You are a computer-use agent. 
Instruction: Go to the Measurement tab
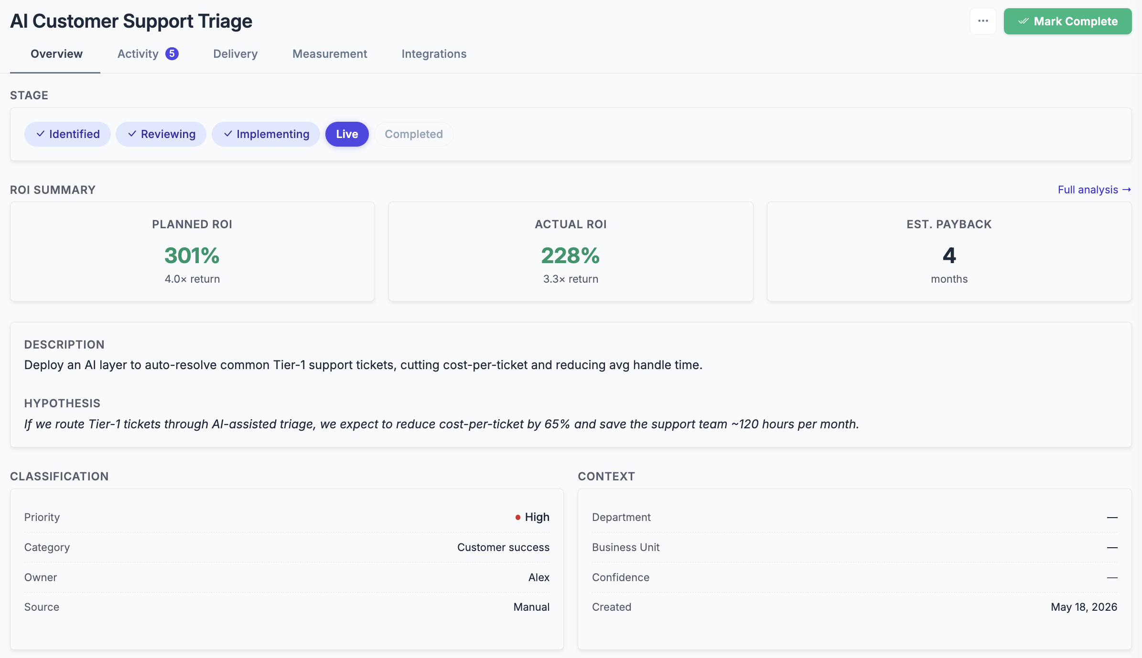[330, 54]
